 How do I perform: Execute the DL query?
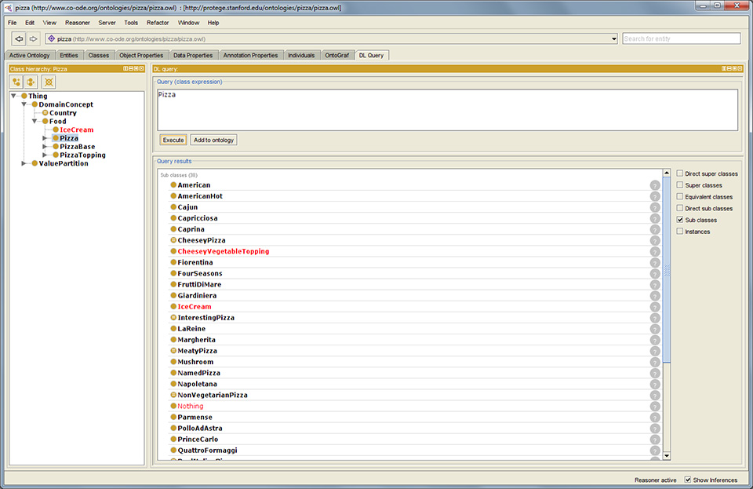173,140
